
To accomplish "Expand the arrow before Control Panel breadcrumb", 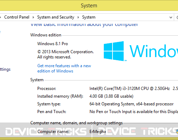I will tap(0, 17).
